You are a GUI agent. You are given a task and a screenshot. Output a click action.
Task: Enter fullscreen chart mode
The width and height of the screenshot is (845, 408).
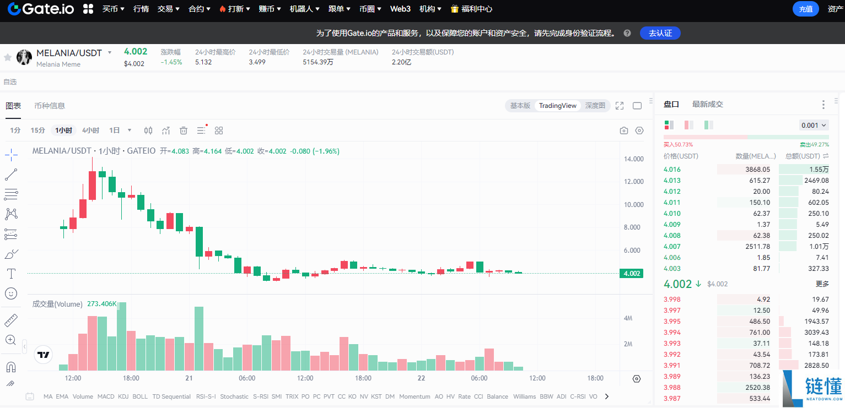620,106
